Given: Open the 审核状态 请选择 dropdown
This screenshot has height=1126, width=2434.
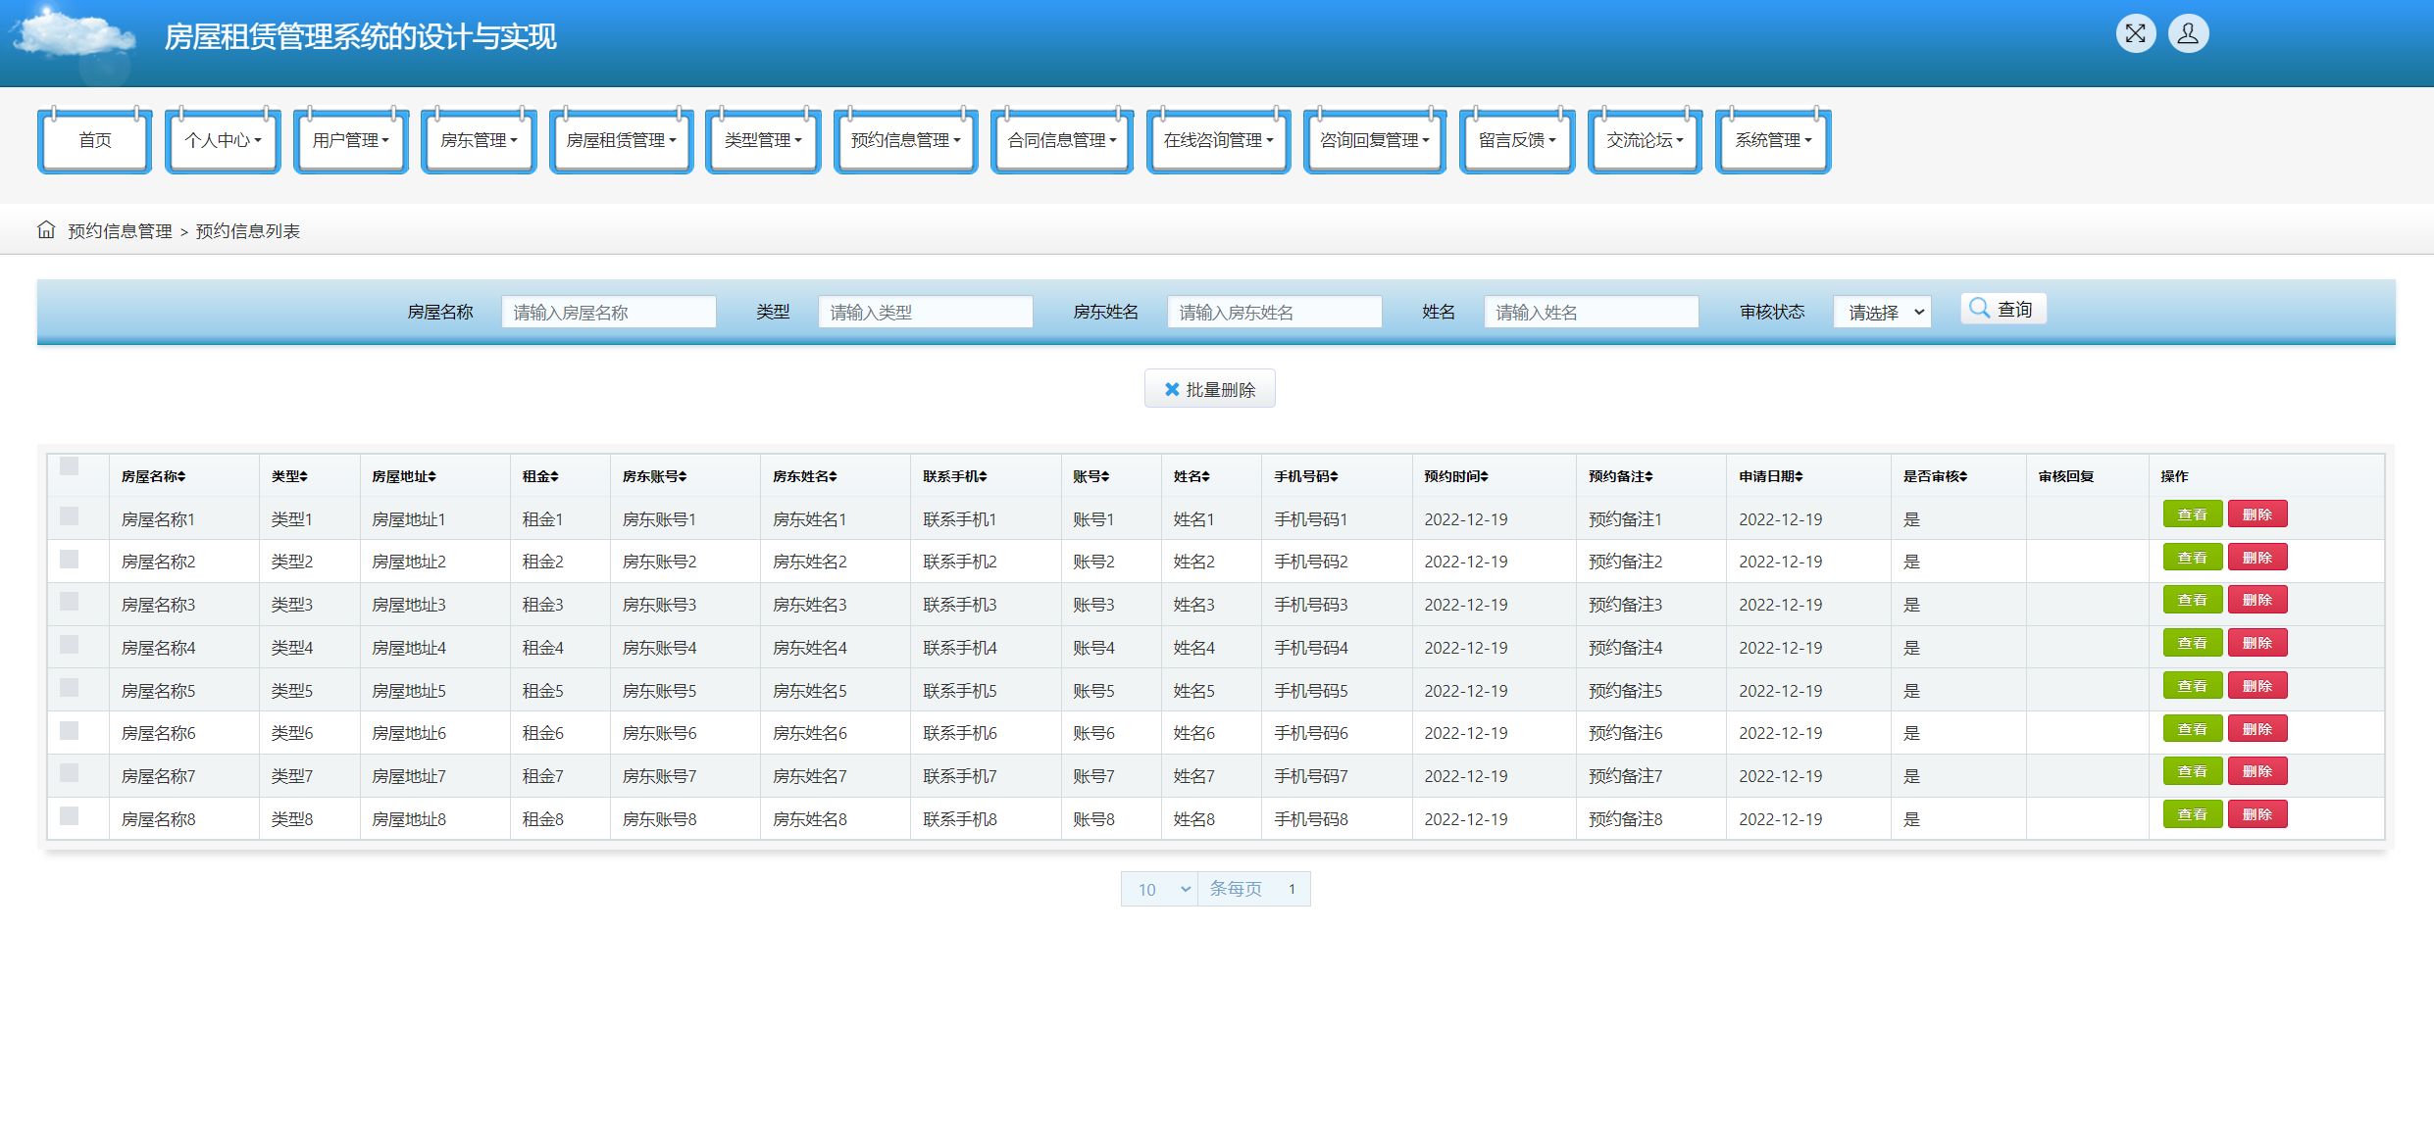Looking at the screenshot, I should click(x=1882, y=312).
